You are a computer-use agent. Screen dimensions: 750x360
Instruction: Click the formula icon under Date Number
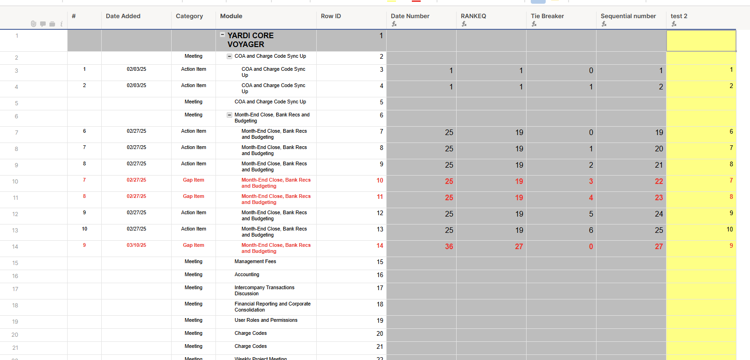click(x=394, y=24)
